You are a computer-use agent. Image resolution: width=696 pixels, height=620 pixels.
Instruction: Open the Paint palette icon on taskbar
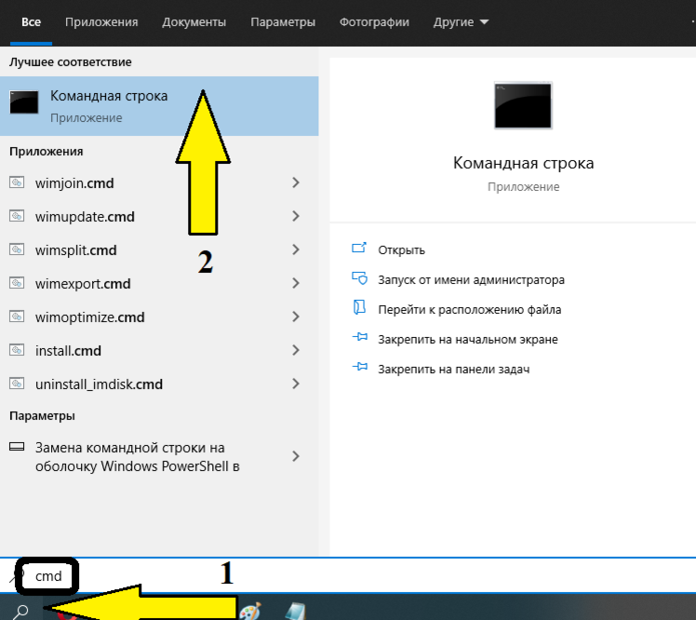click(x=250, y=611)
